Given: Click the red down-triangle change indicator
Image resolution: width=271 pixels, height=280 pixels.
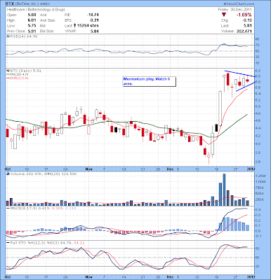Looking at the screenshot, I should pos(224,15).
